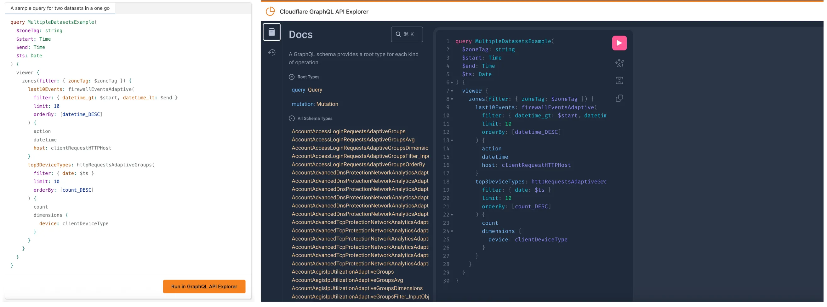The width and height of the screenshot is (827, 307).
Task: Collapse the viewer block using line 7 arrow
Action: click(452, 91)
